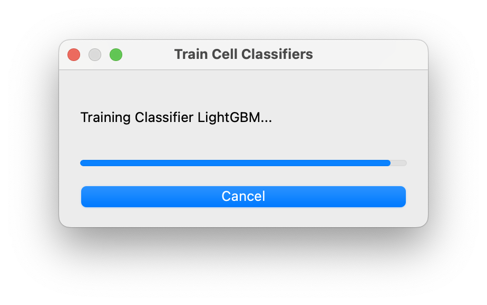
Task: Click the rightmost window control circle
Action: 116,54
